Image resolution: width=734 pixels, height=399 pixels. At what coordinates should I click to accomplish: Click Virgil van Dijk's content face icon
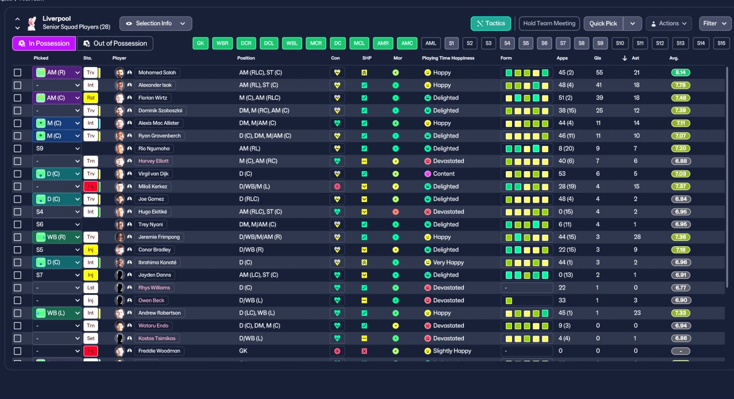coord(427,174)
